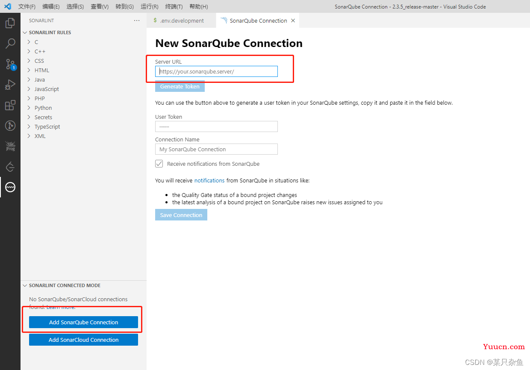This screenshot has width=530, height=370.
Task: Close the SonarQube Connection tab
Action: 293,21
